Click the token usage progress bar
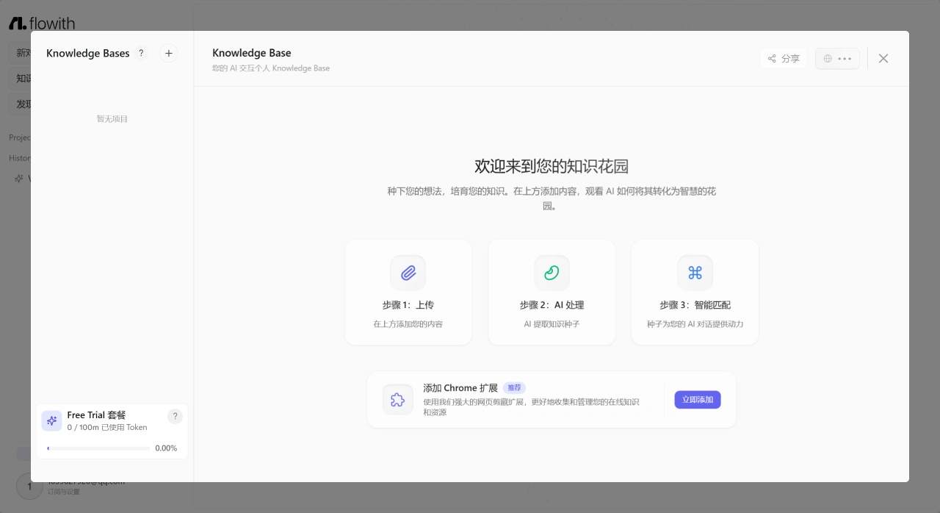 tap(98, 448)
